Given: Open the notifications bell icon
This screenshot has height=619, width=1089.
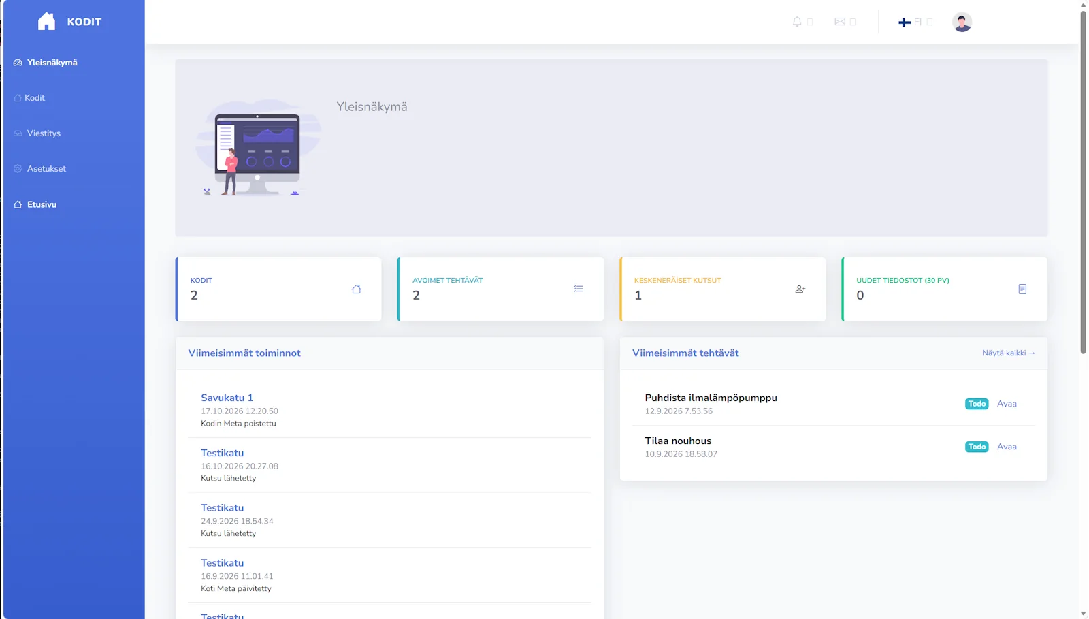Looking at the screenshot, I should pos(797,22).
